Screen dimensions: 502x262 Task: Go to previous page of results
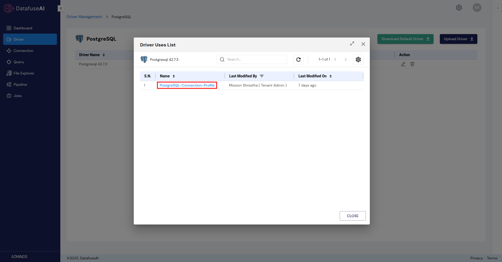335,60
